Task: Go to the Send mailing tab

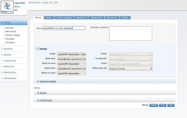Action: pos(112,18)
